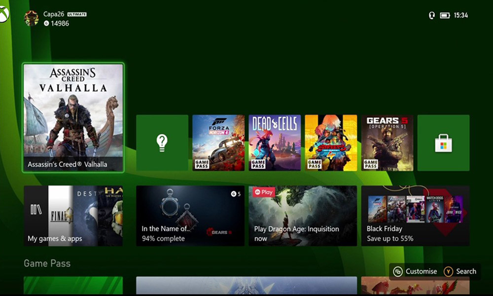Open the Streets of Rage 4 tile
Screen dimensions: 493x296
point(331,143)
